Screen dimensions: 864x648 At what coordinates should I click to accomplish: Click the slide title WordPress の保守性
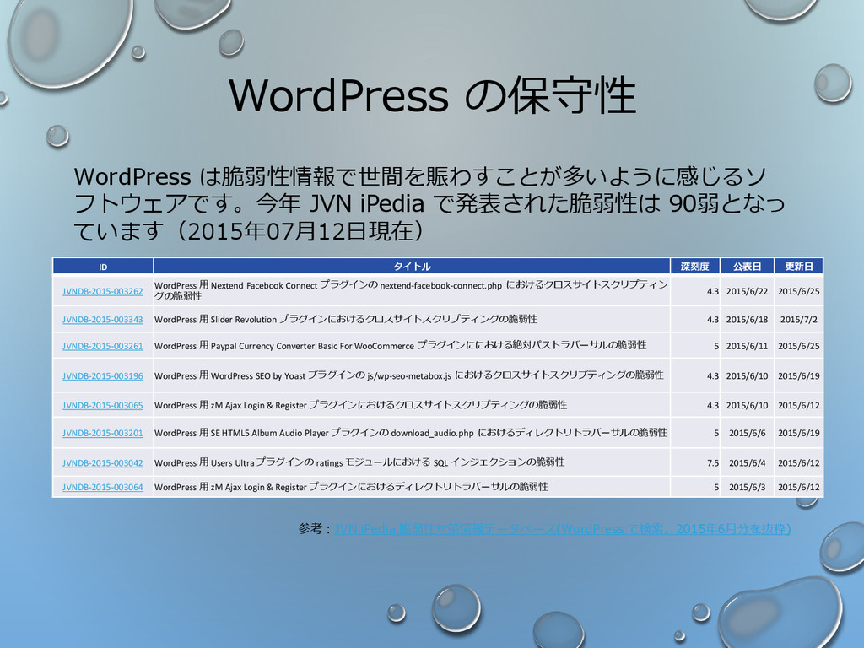432,96
